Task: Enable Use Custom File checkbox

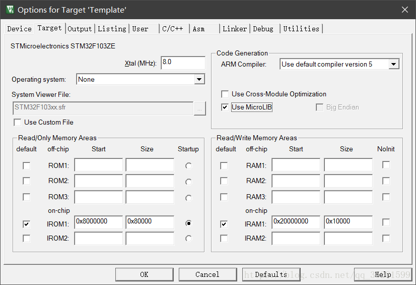Action: point(18,123)
